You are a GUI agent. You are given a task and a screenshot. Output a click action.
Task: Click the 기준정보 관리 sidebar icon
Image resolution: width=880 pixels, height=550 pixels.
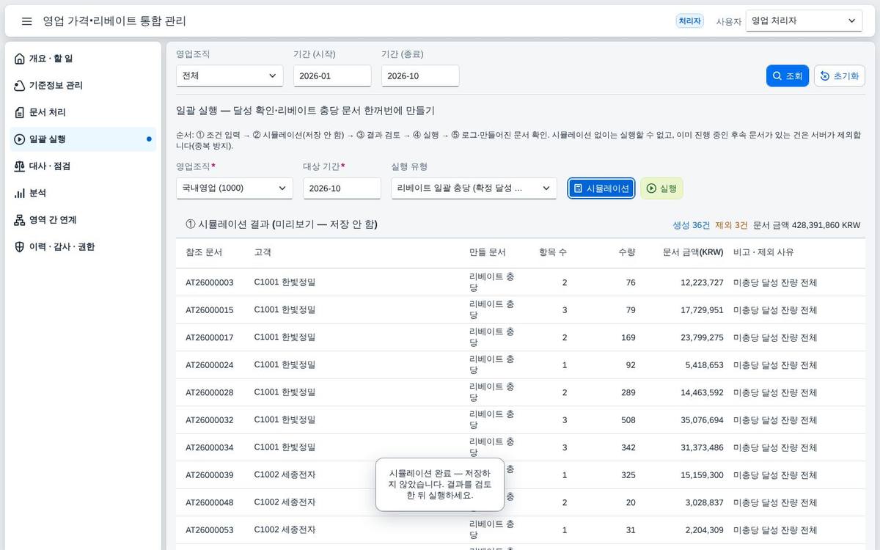point(20,86)
